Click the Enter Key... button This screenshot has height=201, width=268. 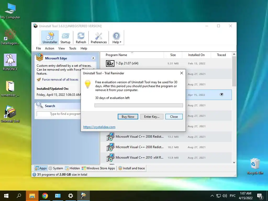[152, 116]
